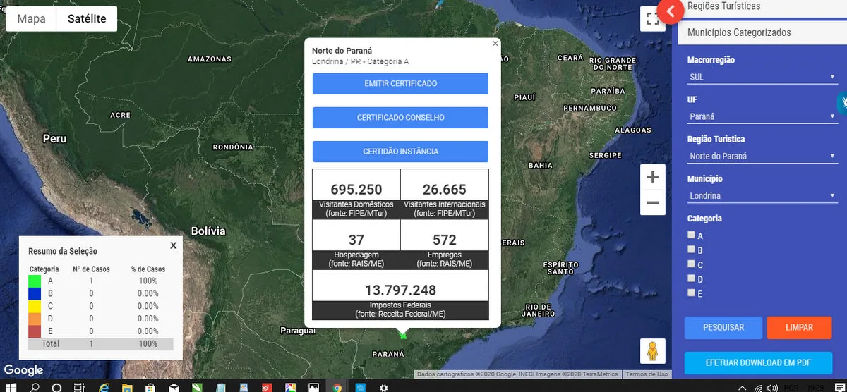Click the PESQUISAR button
847x392 pixels.
pos(723,328)
